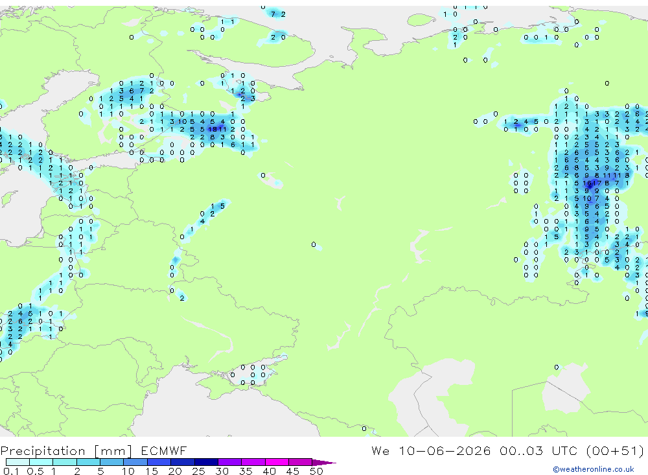The height and width of the screenshot is (475, 648).
Task: Click the legend swatch between 10 and 15
Action: click(x=135, y=462)
